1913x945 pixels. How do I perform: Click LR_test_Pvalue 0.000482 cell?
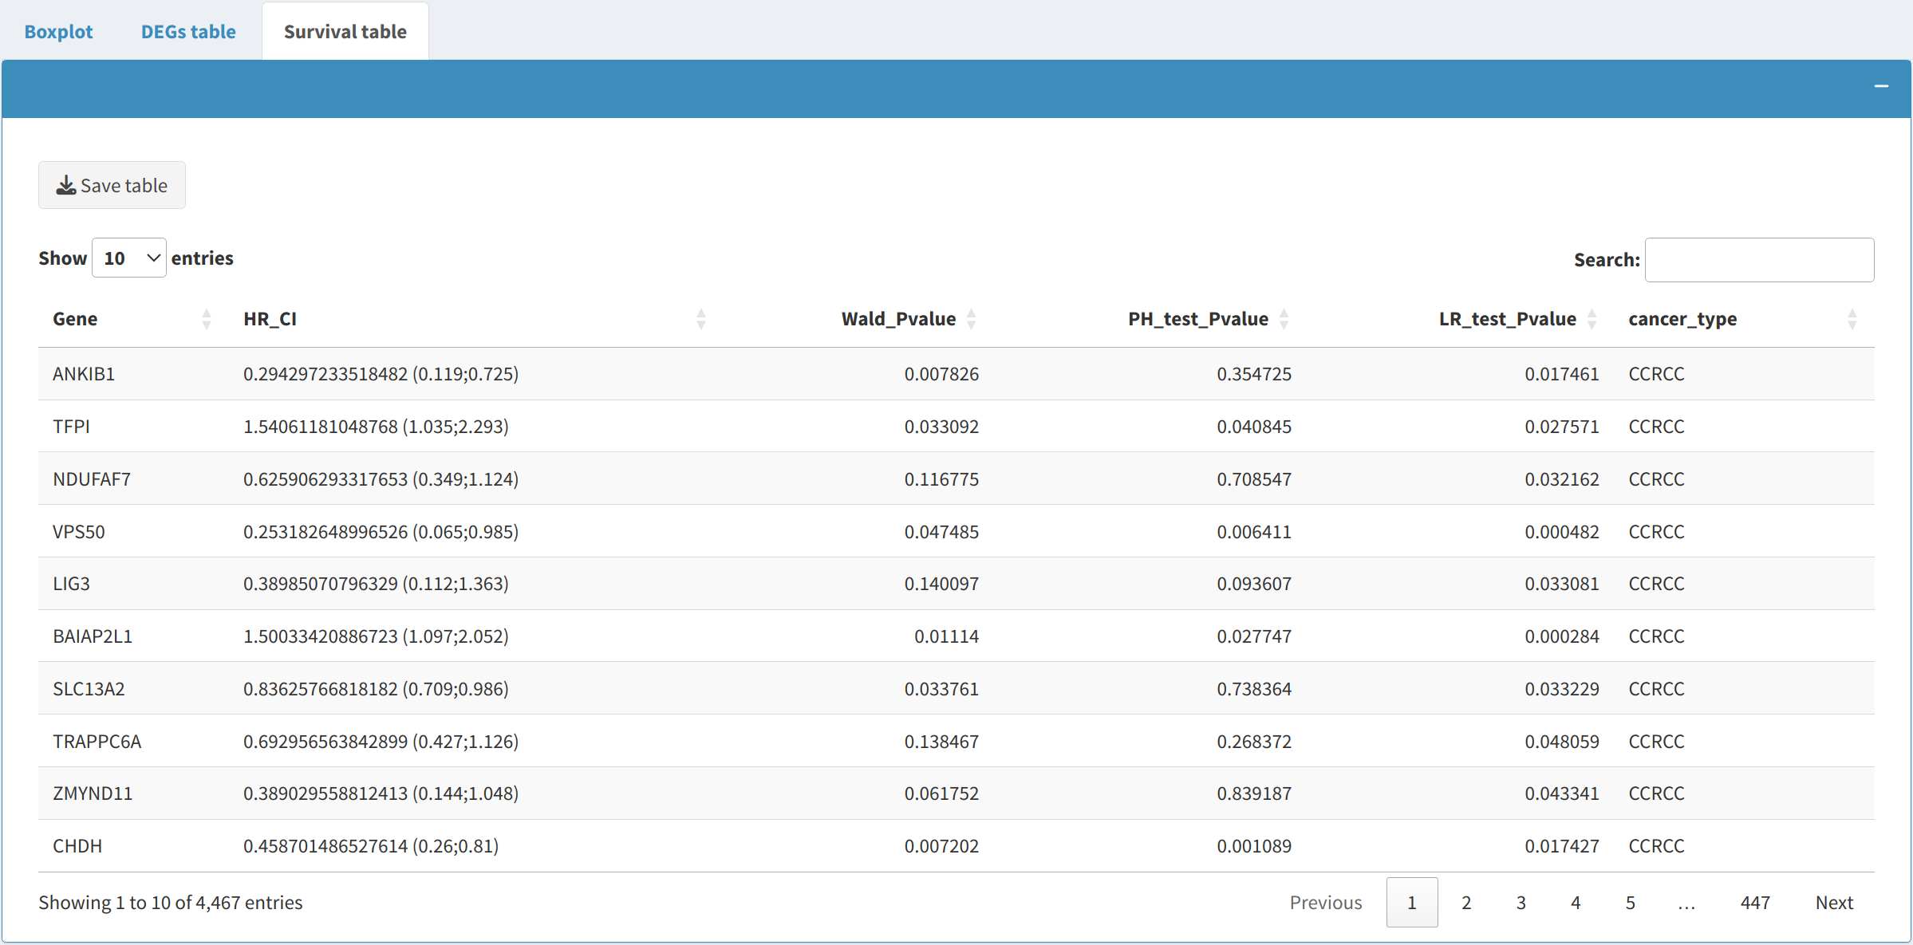[1562, 532]
